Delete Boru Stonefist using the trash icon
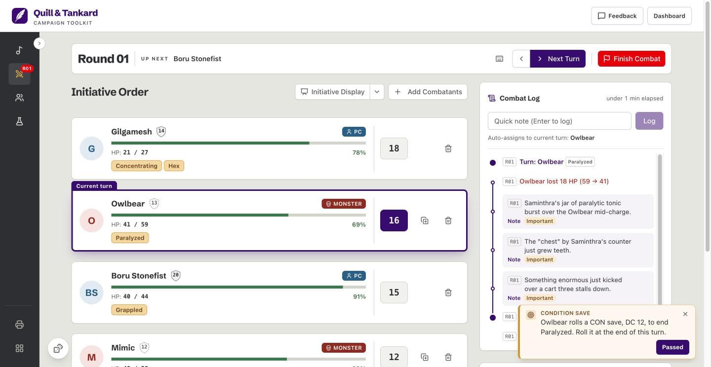 coord(448,293)
